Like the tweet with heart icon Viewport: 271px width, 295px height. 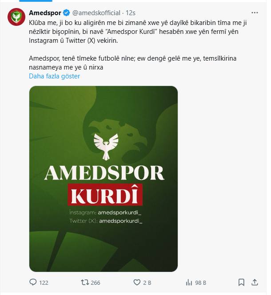coord(137,283)
